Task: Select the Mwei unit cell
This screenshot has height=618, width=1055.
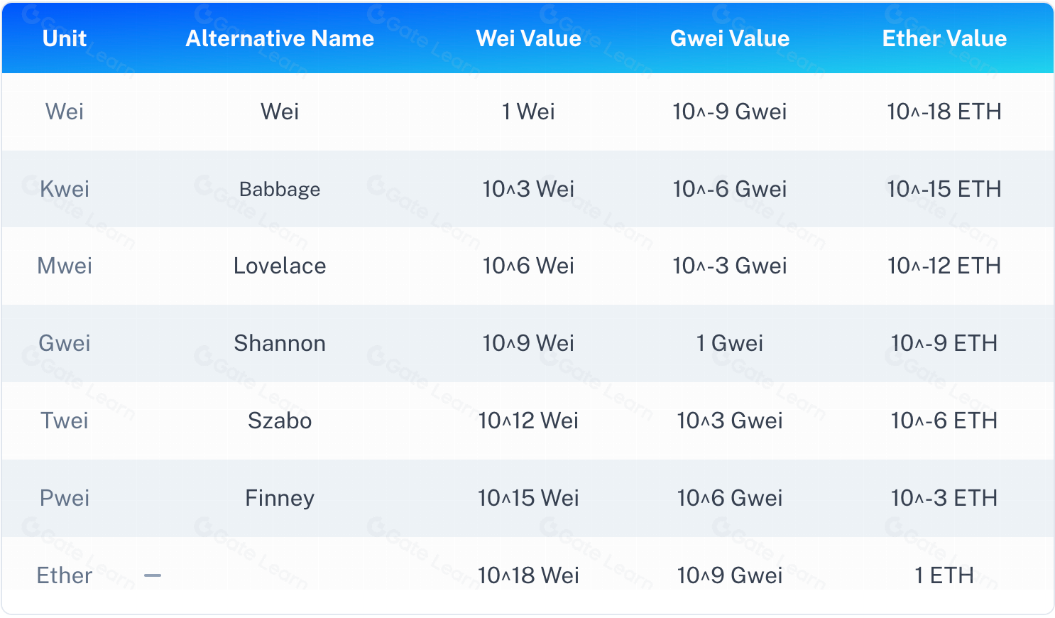Action: click(x=65, y=266)
